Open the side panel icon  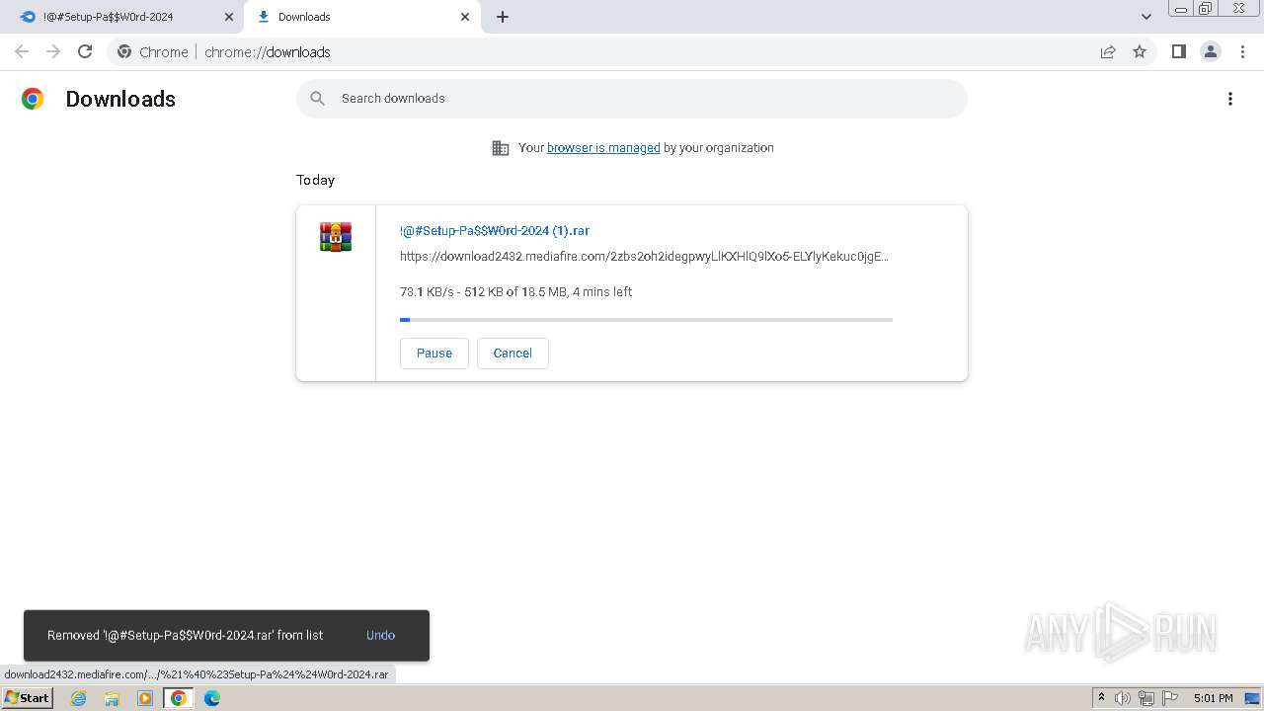pyautogui.click(x=1178, y=51)
